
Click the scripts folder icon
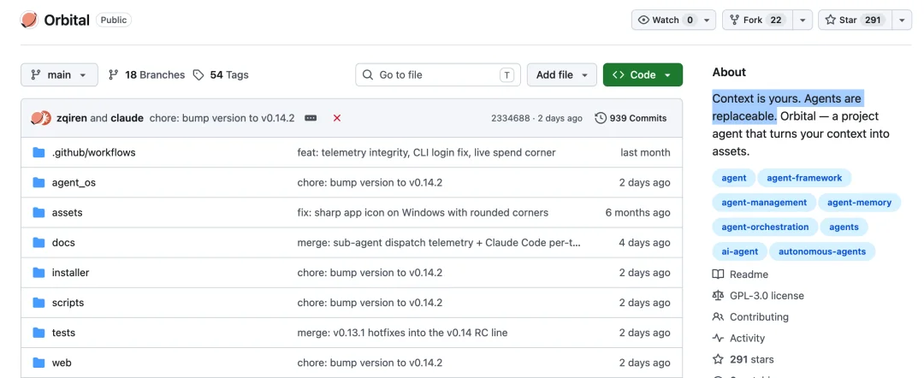(x=38, y=303)
